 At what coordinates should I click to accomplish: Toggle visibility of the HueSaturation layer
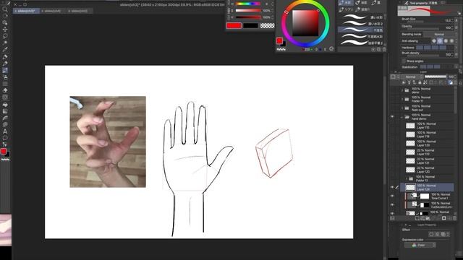coord(392,205)
